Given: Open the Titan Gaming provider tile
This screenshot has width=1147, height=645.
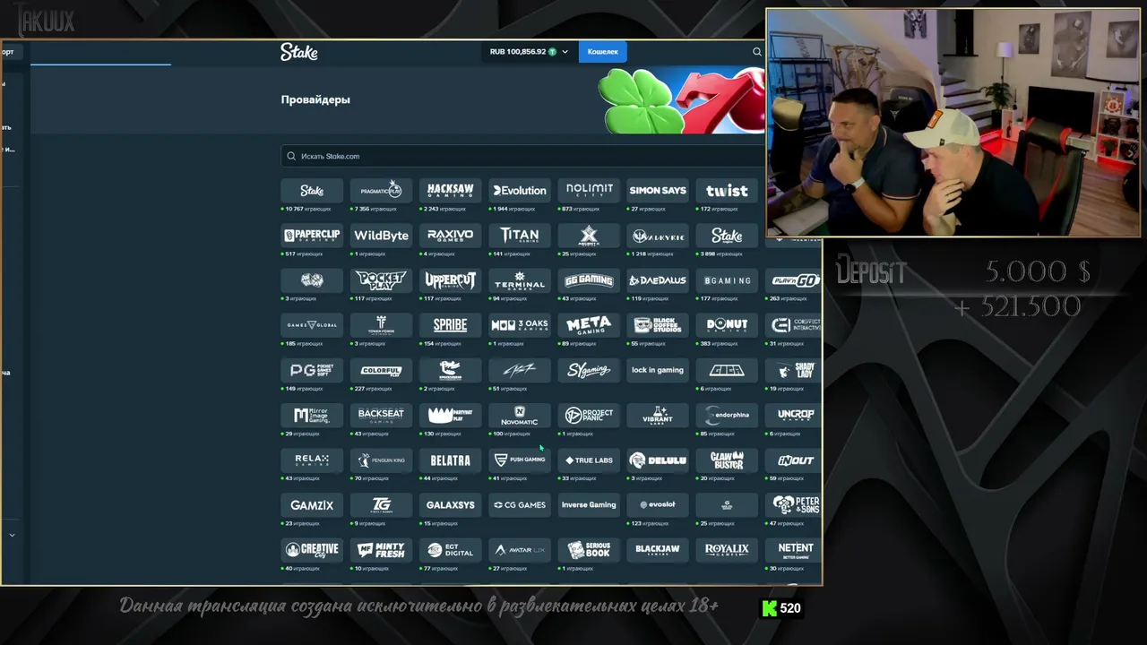Looking at the screenshot, I should (x=520, y=236).
